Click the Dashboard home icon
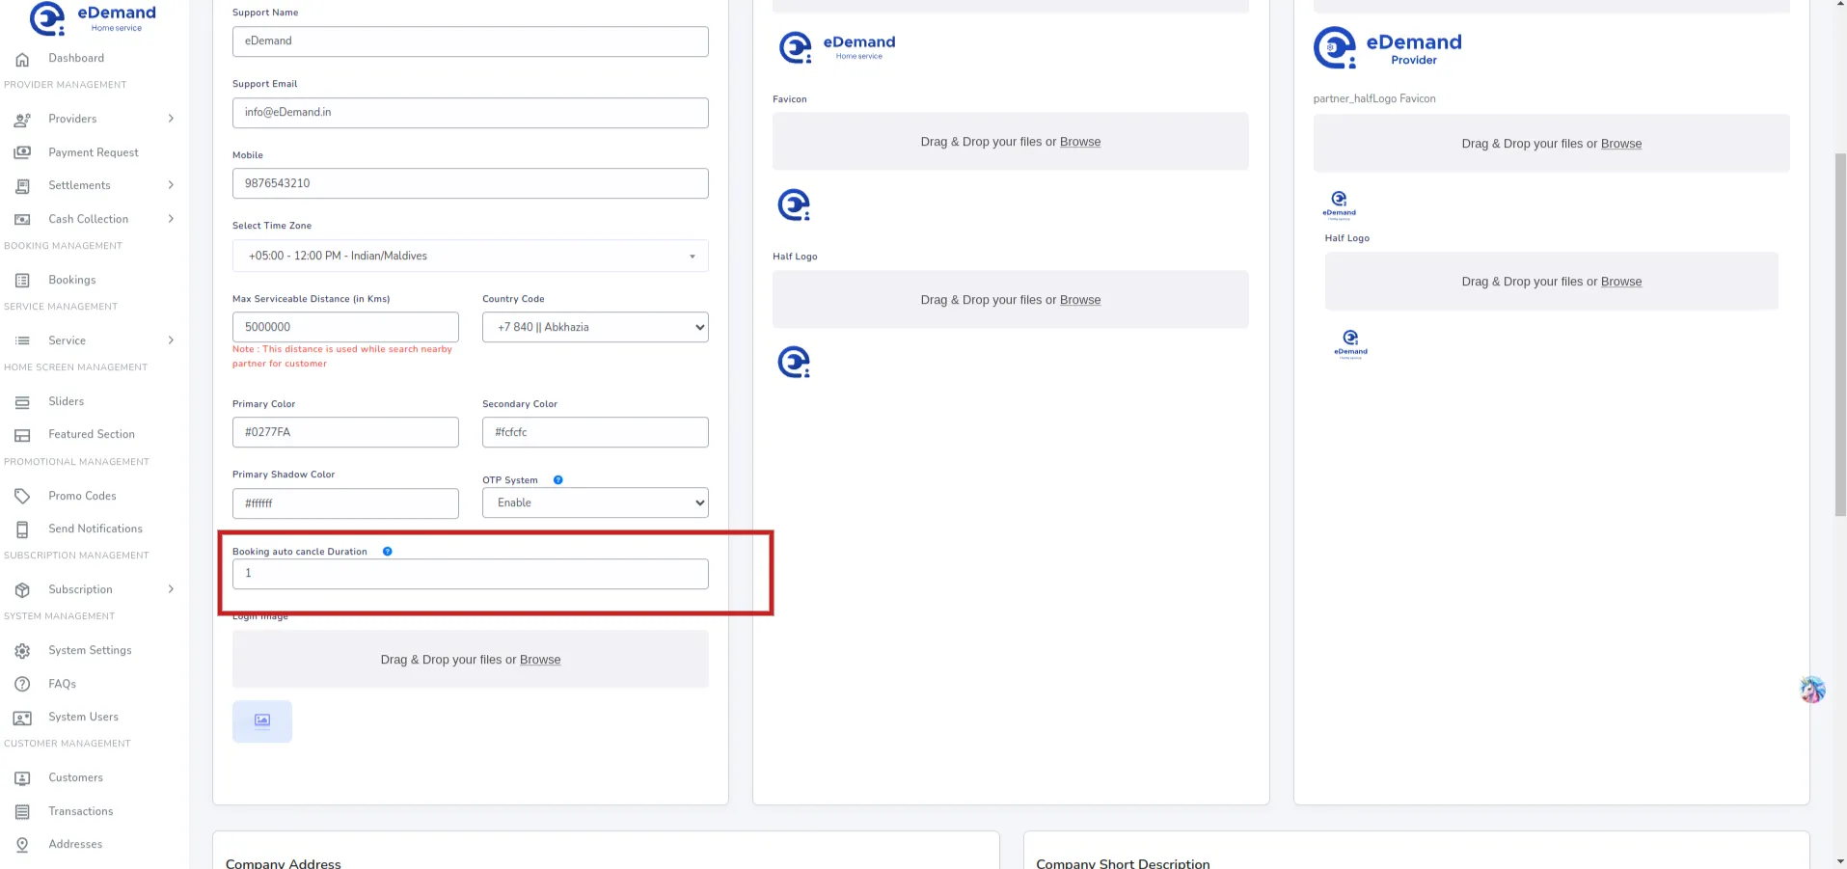The width and height of the screenshot is (1847, 869). [22, 59]
